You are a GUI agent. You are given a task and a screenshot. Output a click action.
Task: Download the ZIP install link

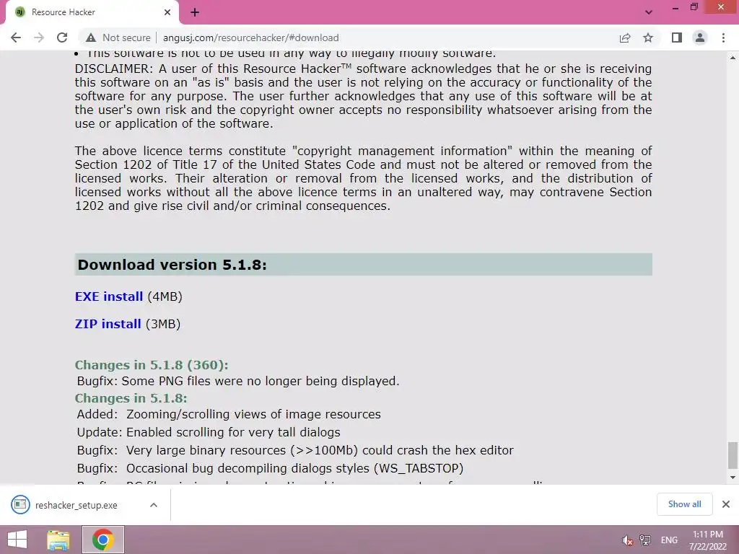point(108,324)
